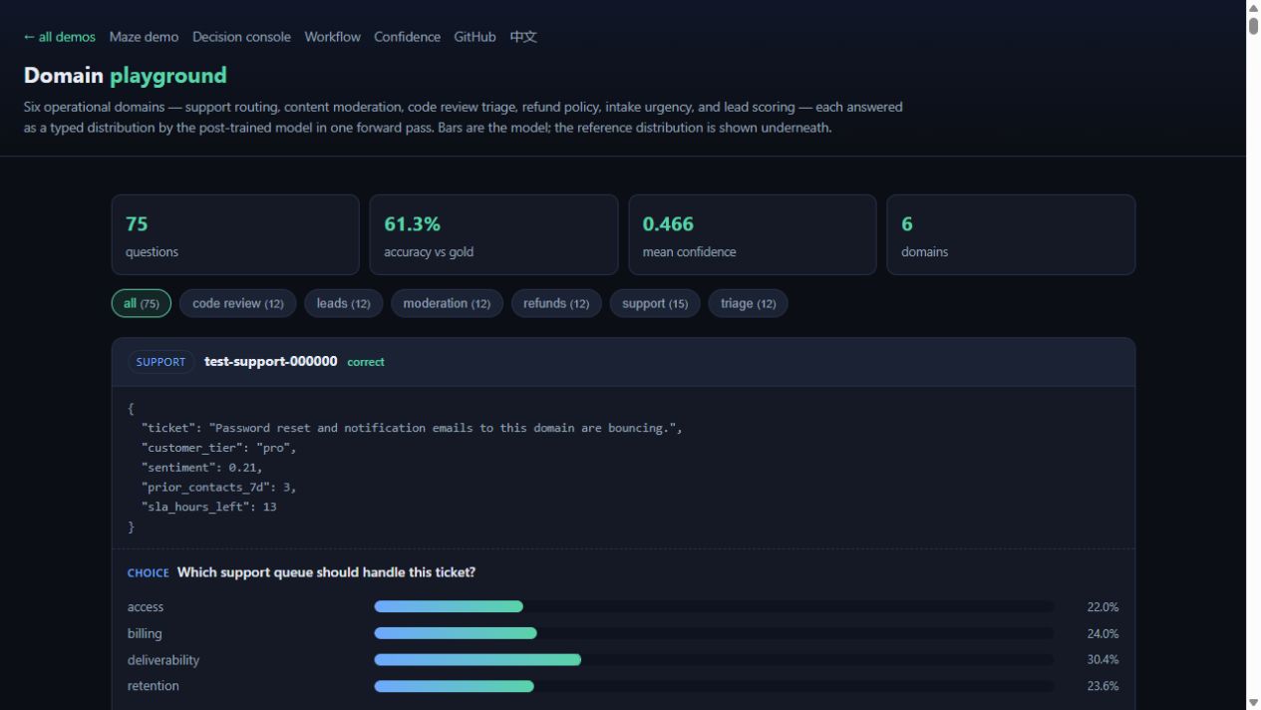Click the page scrollbar down arrow
This screenshot has height=710, width=1261.
(1253, 702)
